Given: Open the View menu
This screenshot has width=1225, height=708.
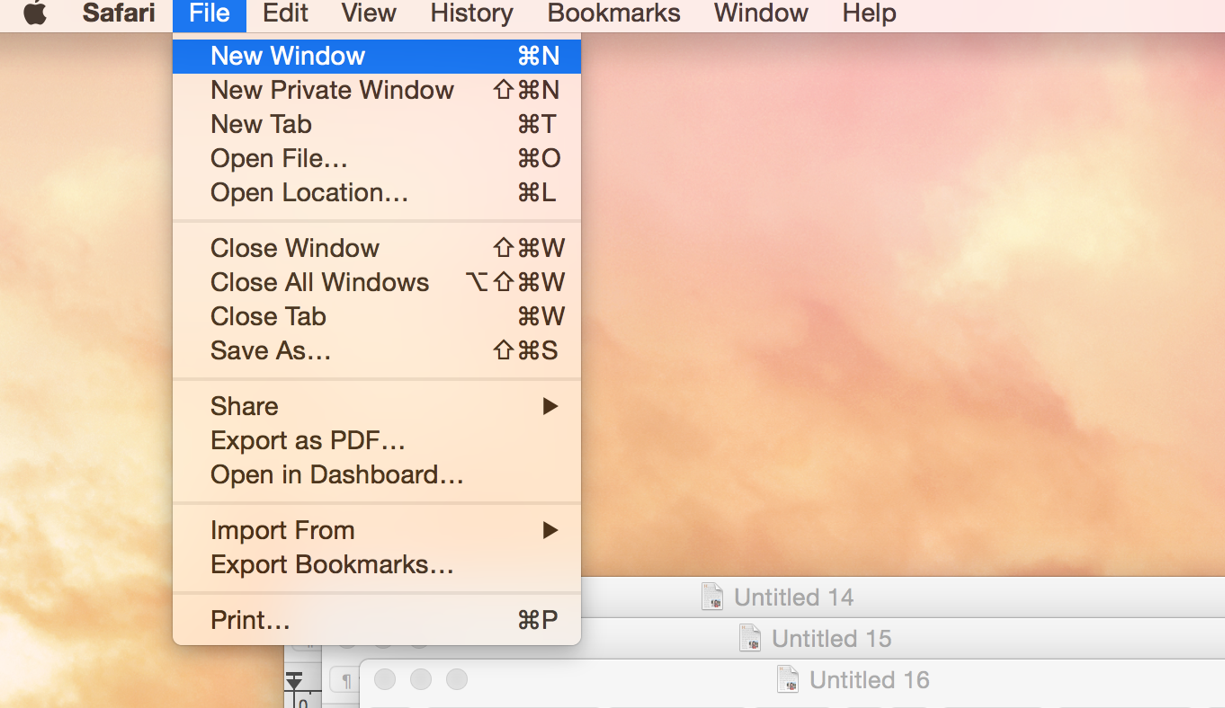Looking at the screenshot, I should click(x=369, y=13).
